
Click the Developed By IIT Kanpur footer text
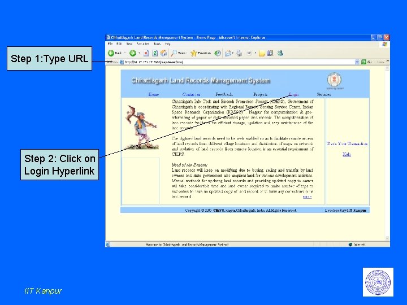click(345, 210)
